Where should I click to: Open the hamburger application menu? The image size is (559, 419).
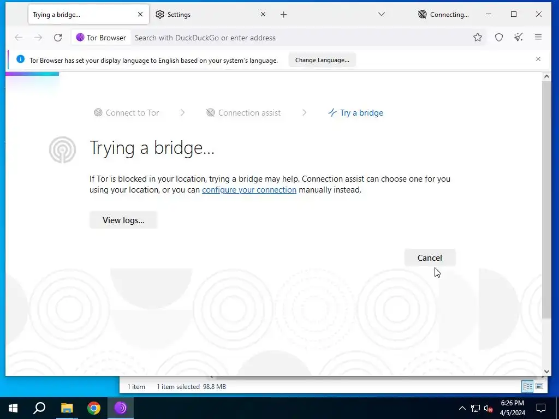538,37
